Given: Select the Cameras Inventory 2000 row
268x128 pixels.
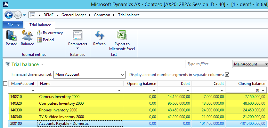Looking at the screenshot, I should coord(80,97).
